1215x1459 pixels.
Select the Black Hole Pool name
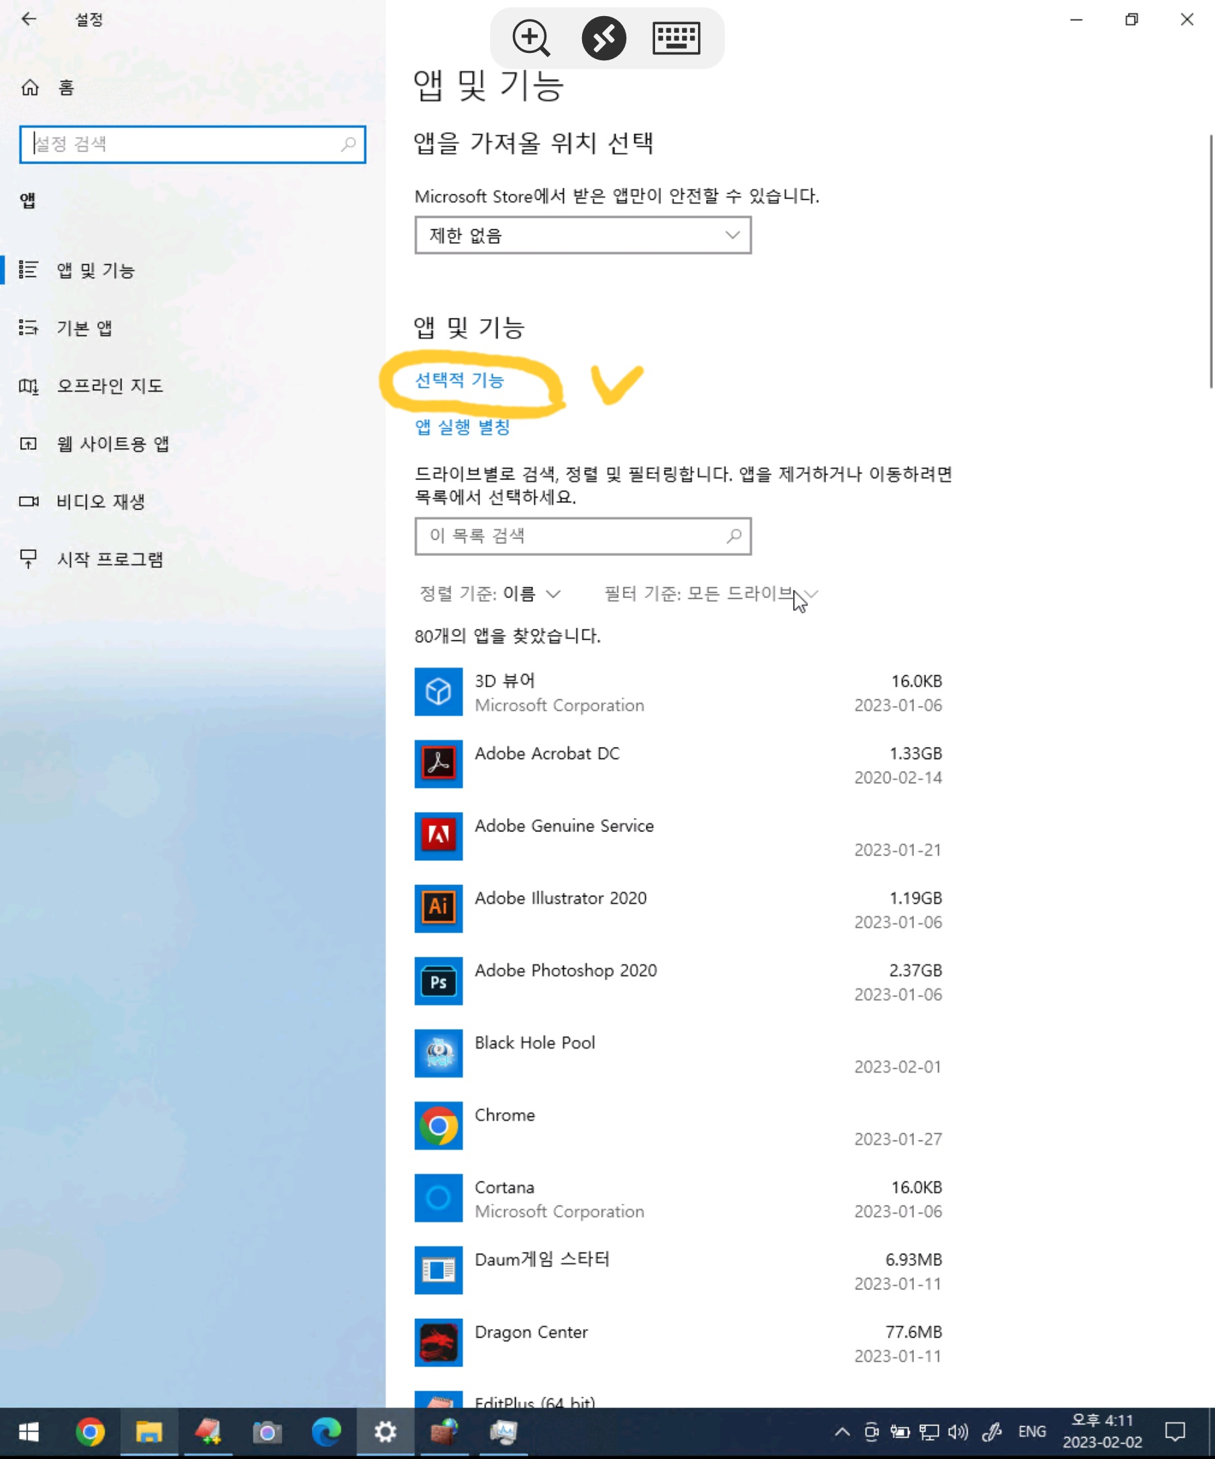click(x=535, y=1042)
